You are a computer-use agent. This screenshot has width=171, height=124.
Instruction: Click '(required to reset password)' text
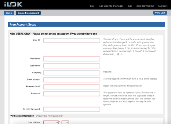click(49, 116)
